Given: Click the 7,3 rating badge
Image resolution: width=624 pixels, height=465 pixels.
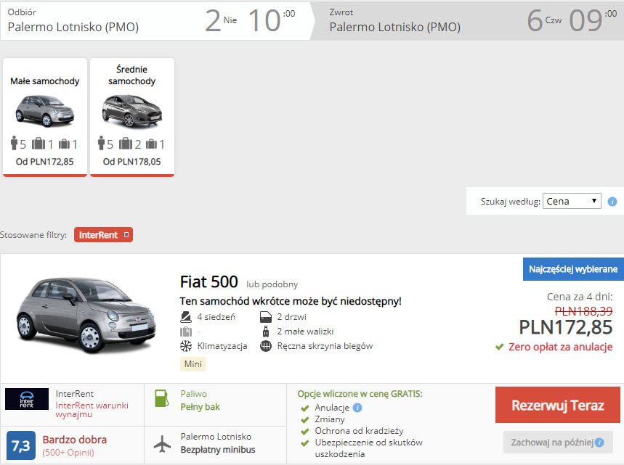Looking at the screenshot, I should pos(20,445).
